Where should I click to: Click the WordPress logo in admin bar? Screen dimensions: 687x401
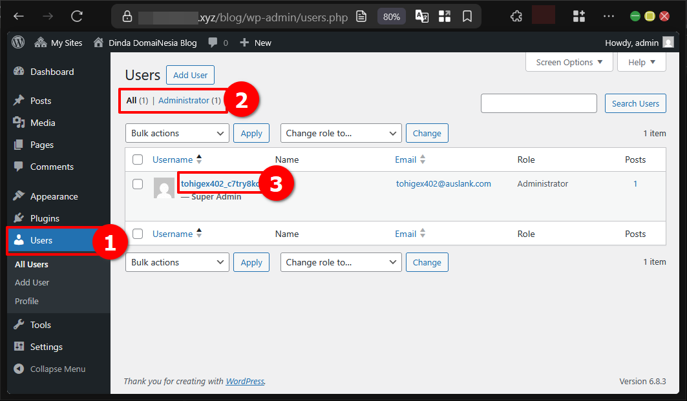pyautogui.click(x=18, y=43)
